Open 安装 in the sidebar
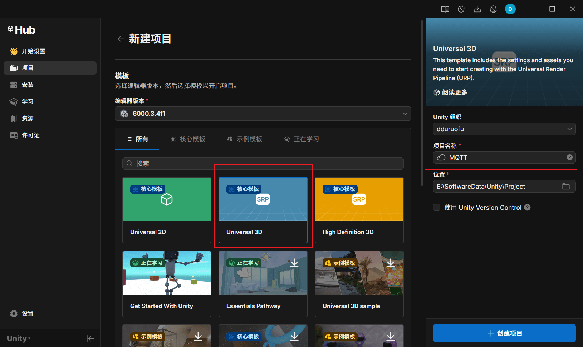This screenshot has height=347, width=583. (x=28, y=85)
